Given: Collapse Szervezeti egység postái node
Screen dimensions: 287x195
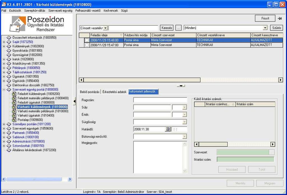Looking at the screenshot, I should (x=4, y=90).
